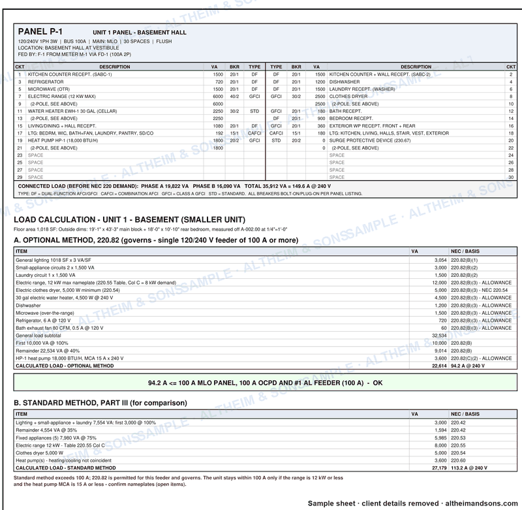Screen dimensions: 522x510
Task: Click the 'PANEL P-1' heading
Action: 40,31
